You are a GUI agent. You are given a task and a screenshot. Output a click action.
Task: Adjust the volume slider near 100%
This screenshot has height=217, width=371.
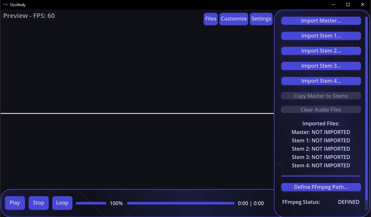pyautogui.click(x=91, y=203)
